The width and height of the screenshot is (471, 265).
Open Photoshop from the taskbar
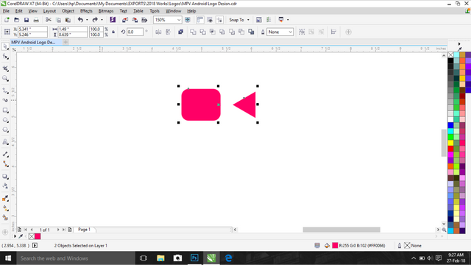(194, 258)
